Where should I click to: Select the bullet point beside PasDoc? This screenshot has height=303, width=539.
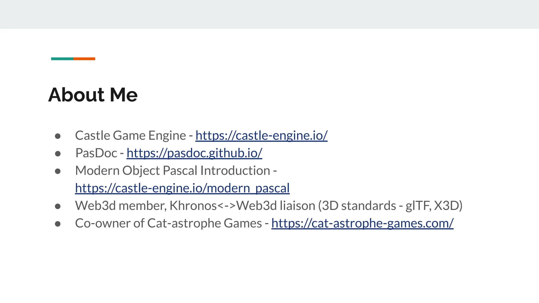tap(58, 154)
